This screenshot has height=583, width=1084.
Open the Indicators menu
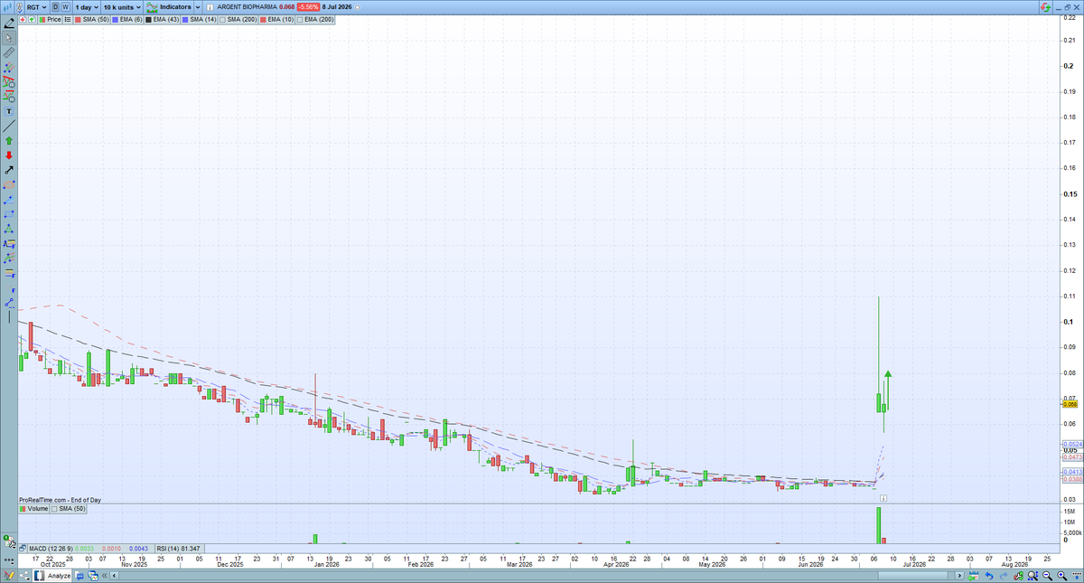click(168, 7)
